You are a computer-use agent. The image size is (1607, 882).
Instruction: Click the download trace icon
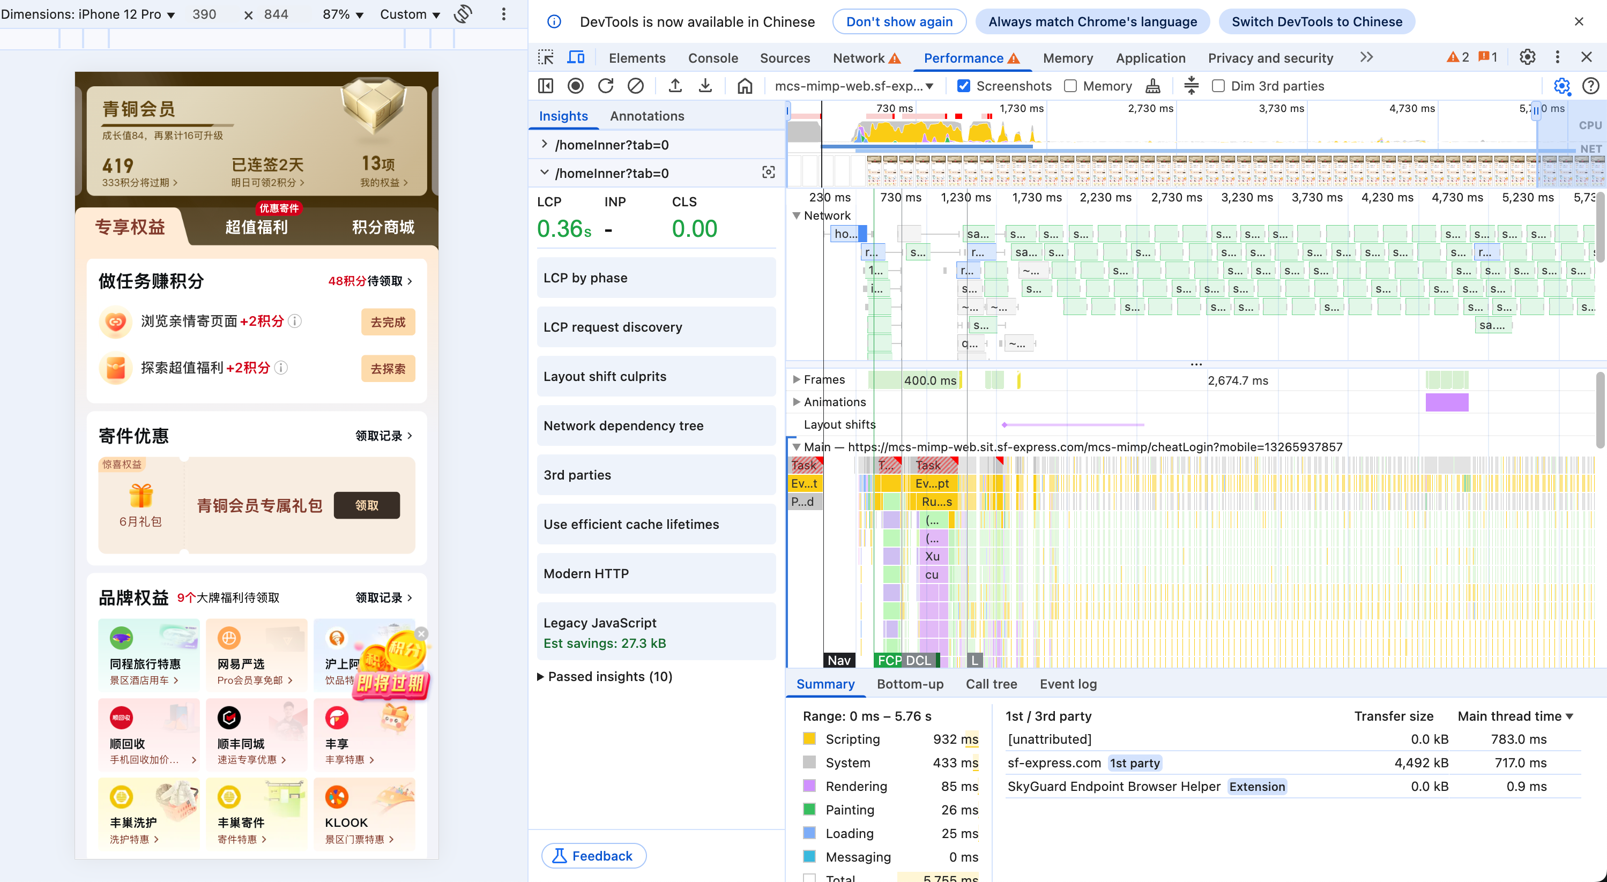point(705,85)
